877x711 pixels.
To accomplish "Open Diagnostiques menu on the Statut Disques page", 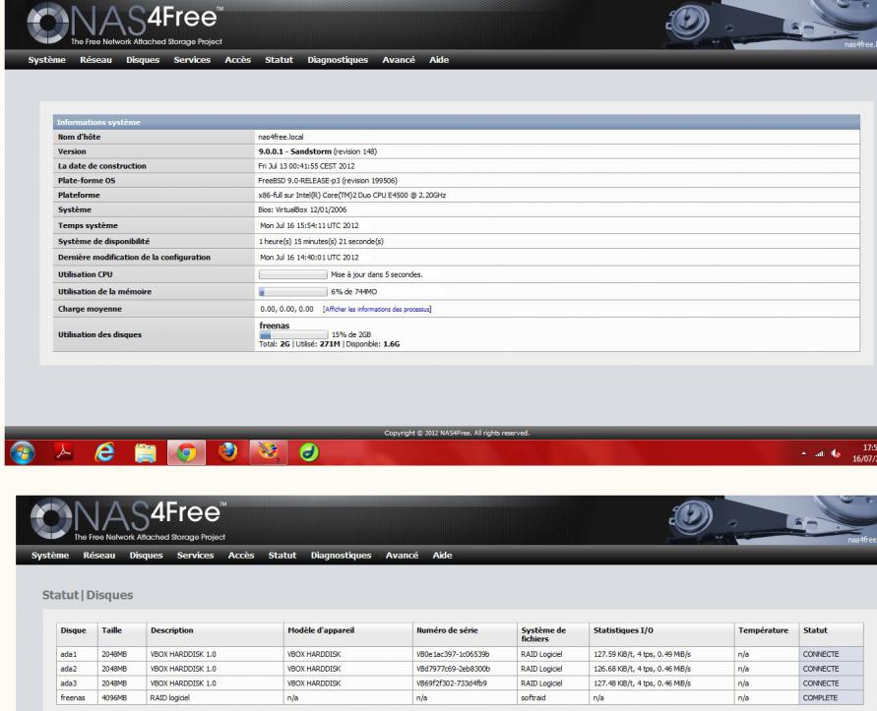I will (342, 555).
